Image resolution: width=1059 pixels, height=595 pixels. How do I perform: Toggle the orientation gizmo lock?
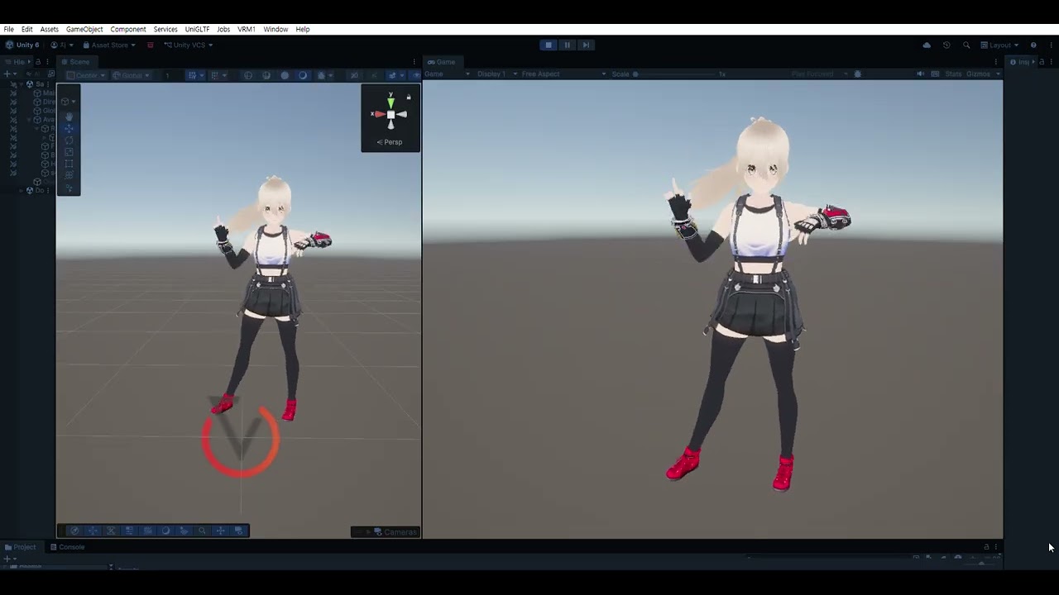(x=409, y=97)
